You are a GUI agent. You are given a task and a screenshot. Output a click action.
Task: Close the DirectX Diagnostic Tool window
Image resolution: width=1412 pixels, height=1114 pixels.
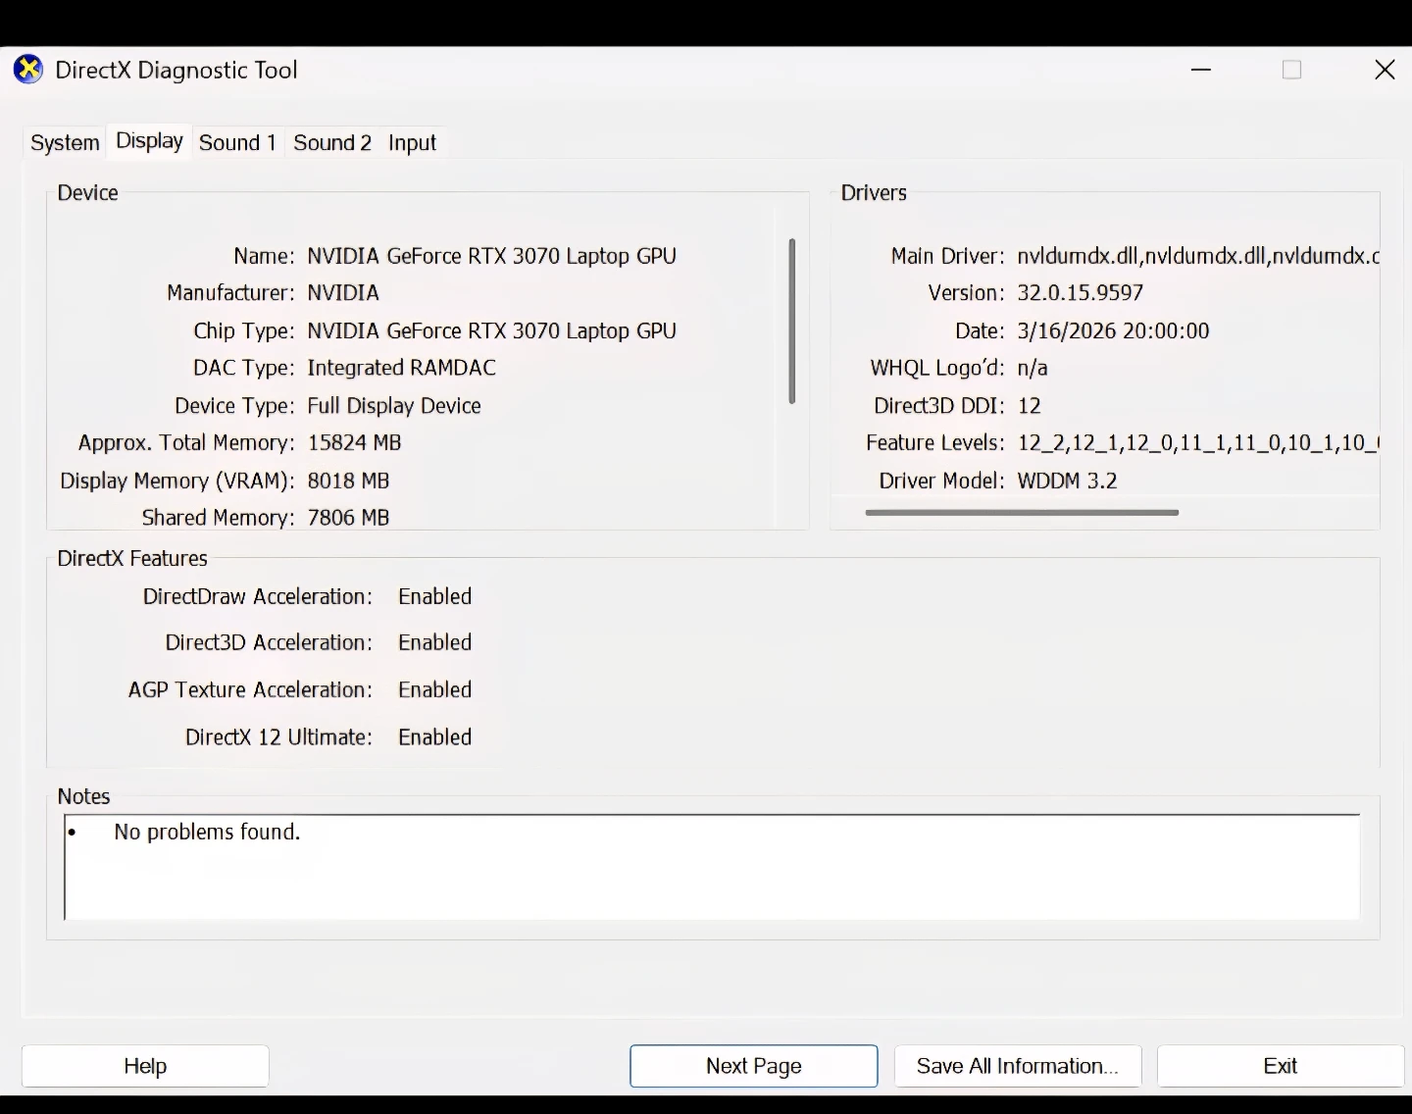coord(1385,70)
